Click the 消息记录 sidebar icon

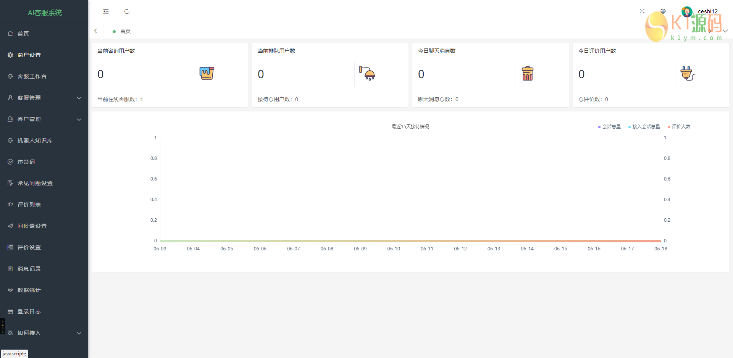10,269
